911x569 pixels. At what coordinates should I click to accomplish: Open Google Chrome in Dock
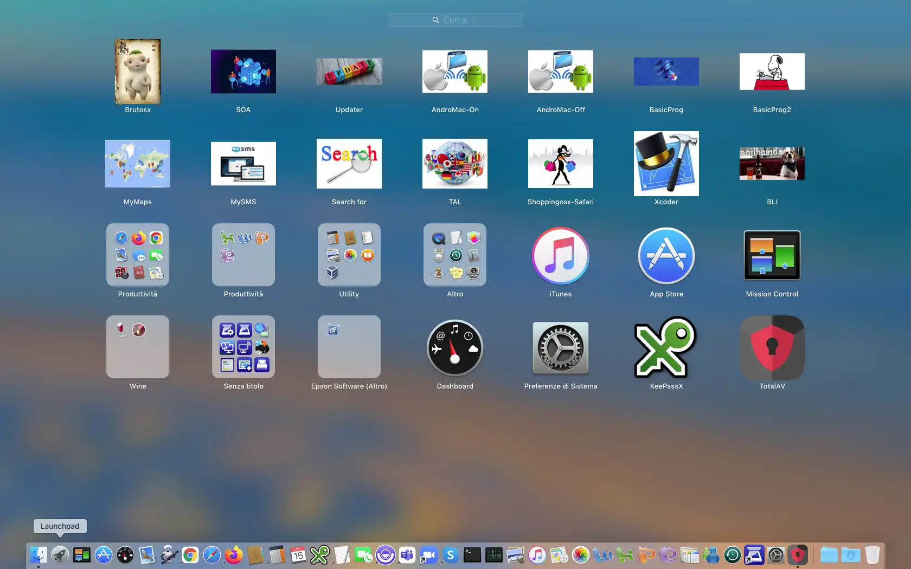point(190,555)
